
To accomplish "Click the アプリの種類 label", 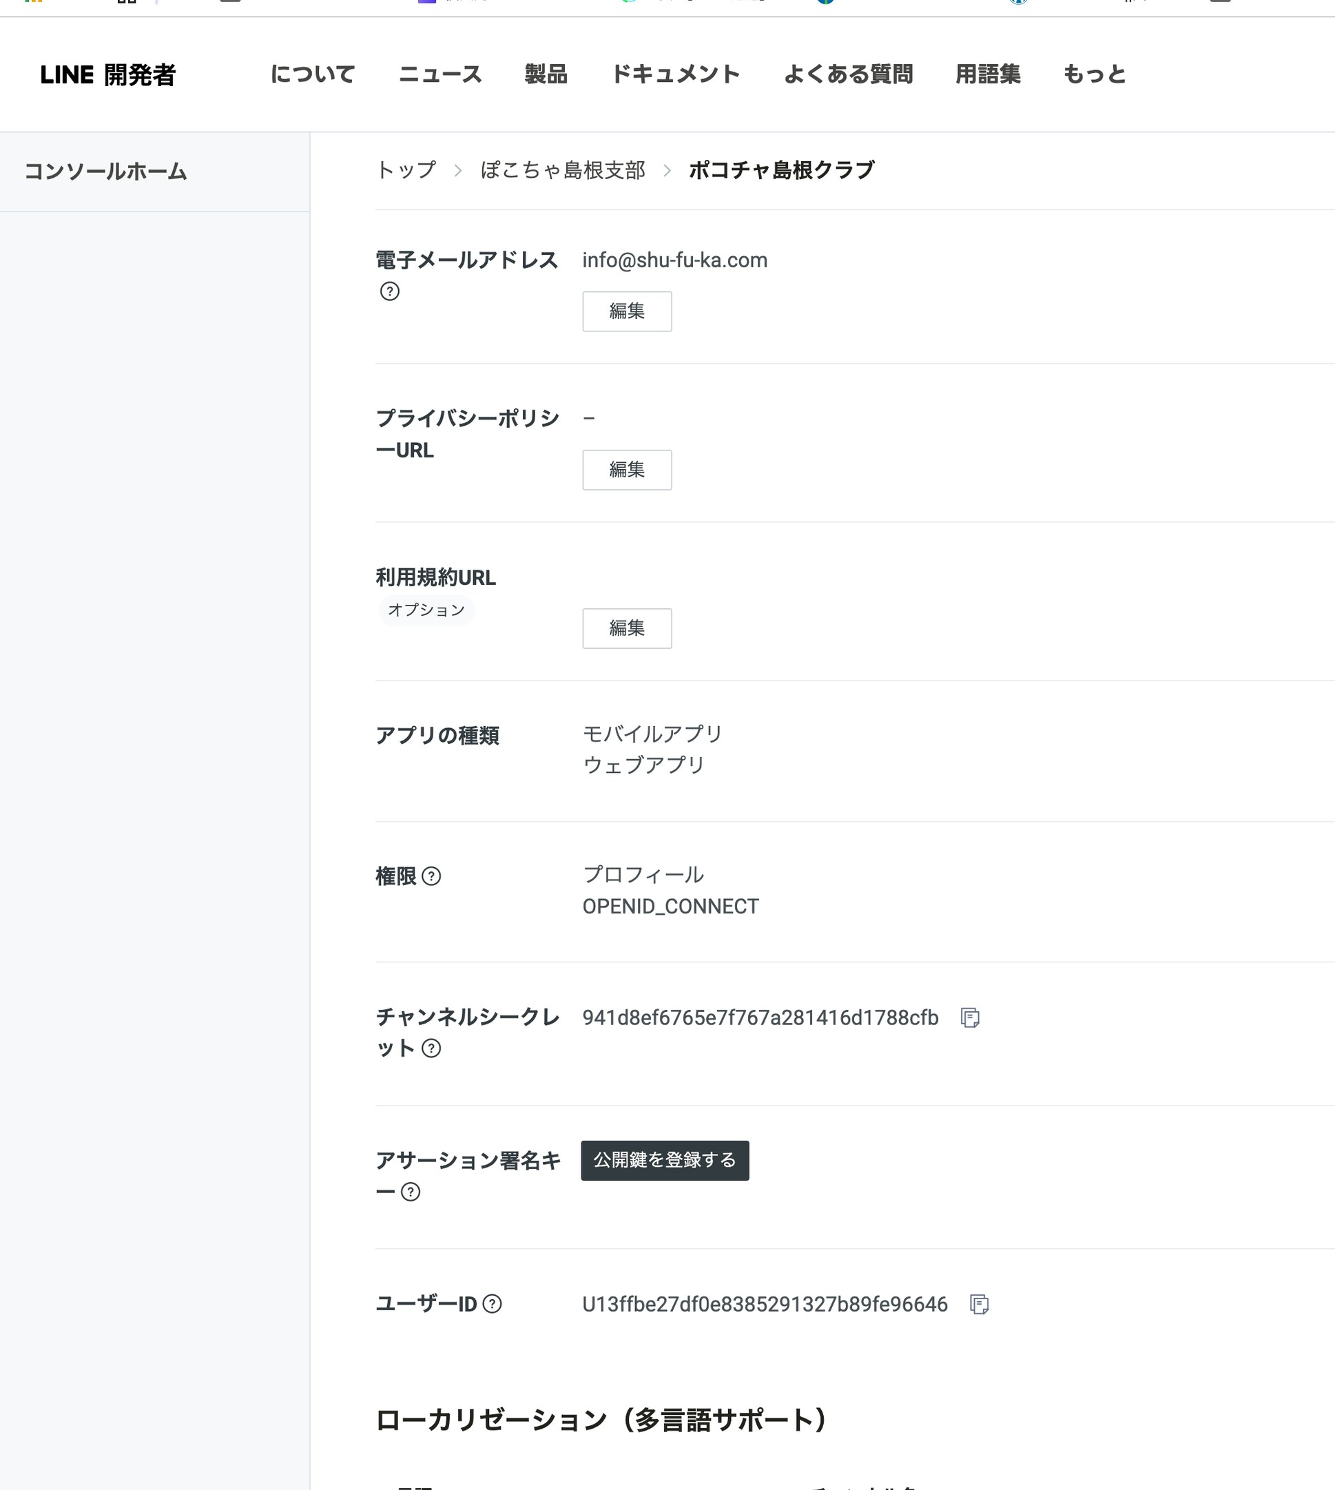I will 437,735.
